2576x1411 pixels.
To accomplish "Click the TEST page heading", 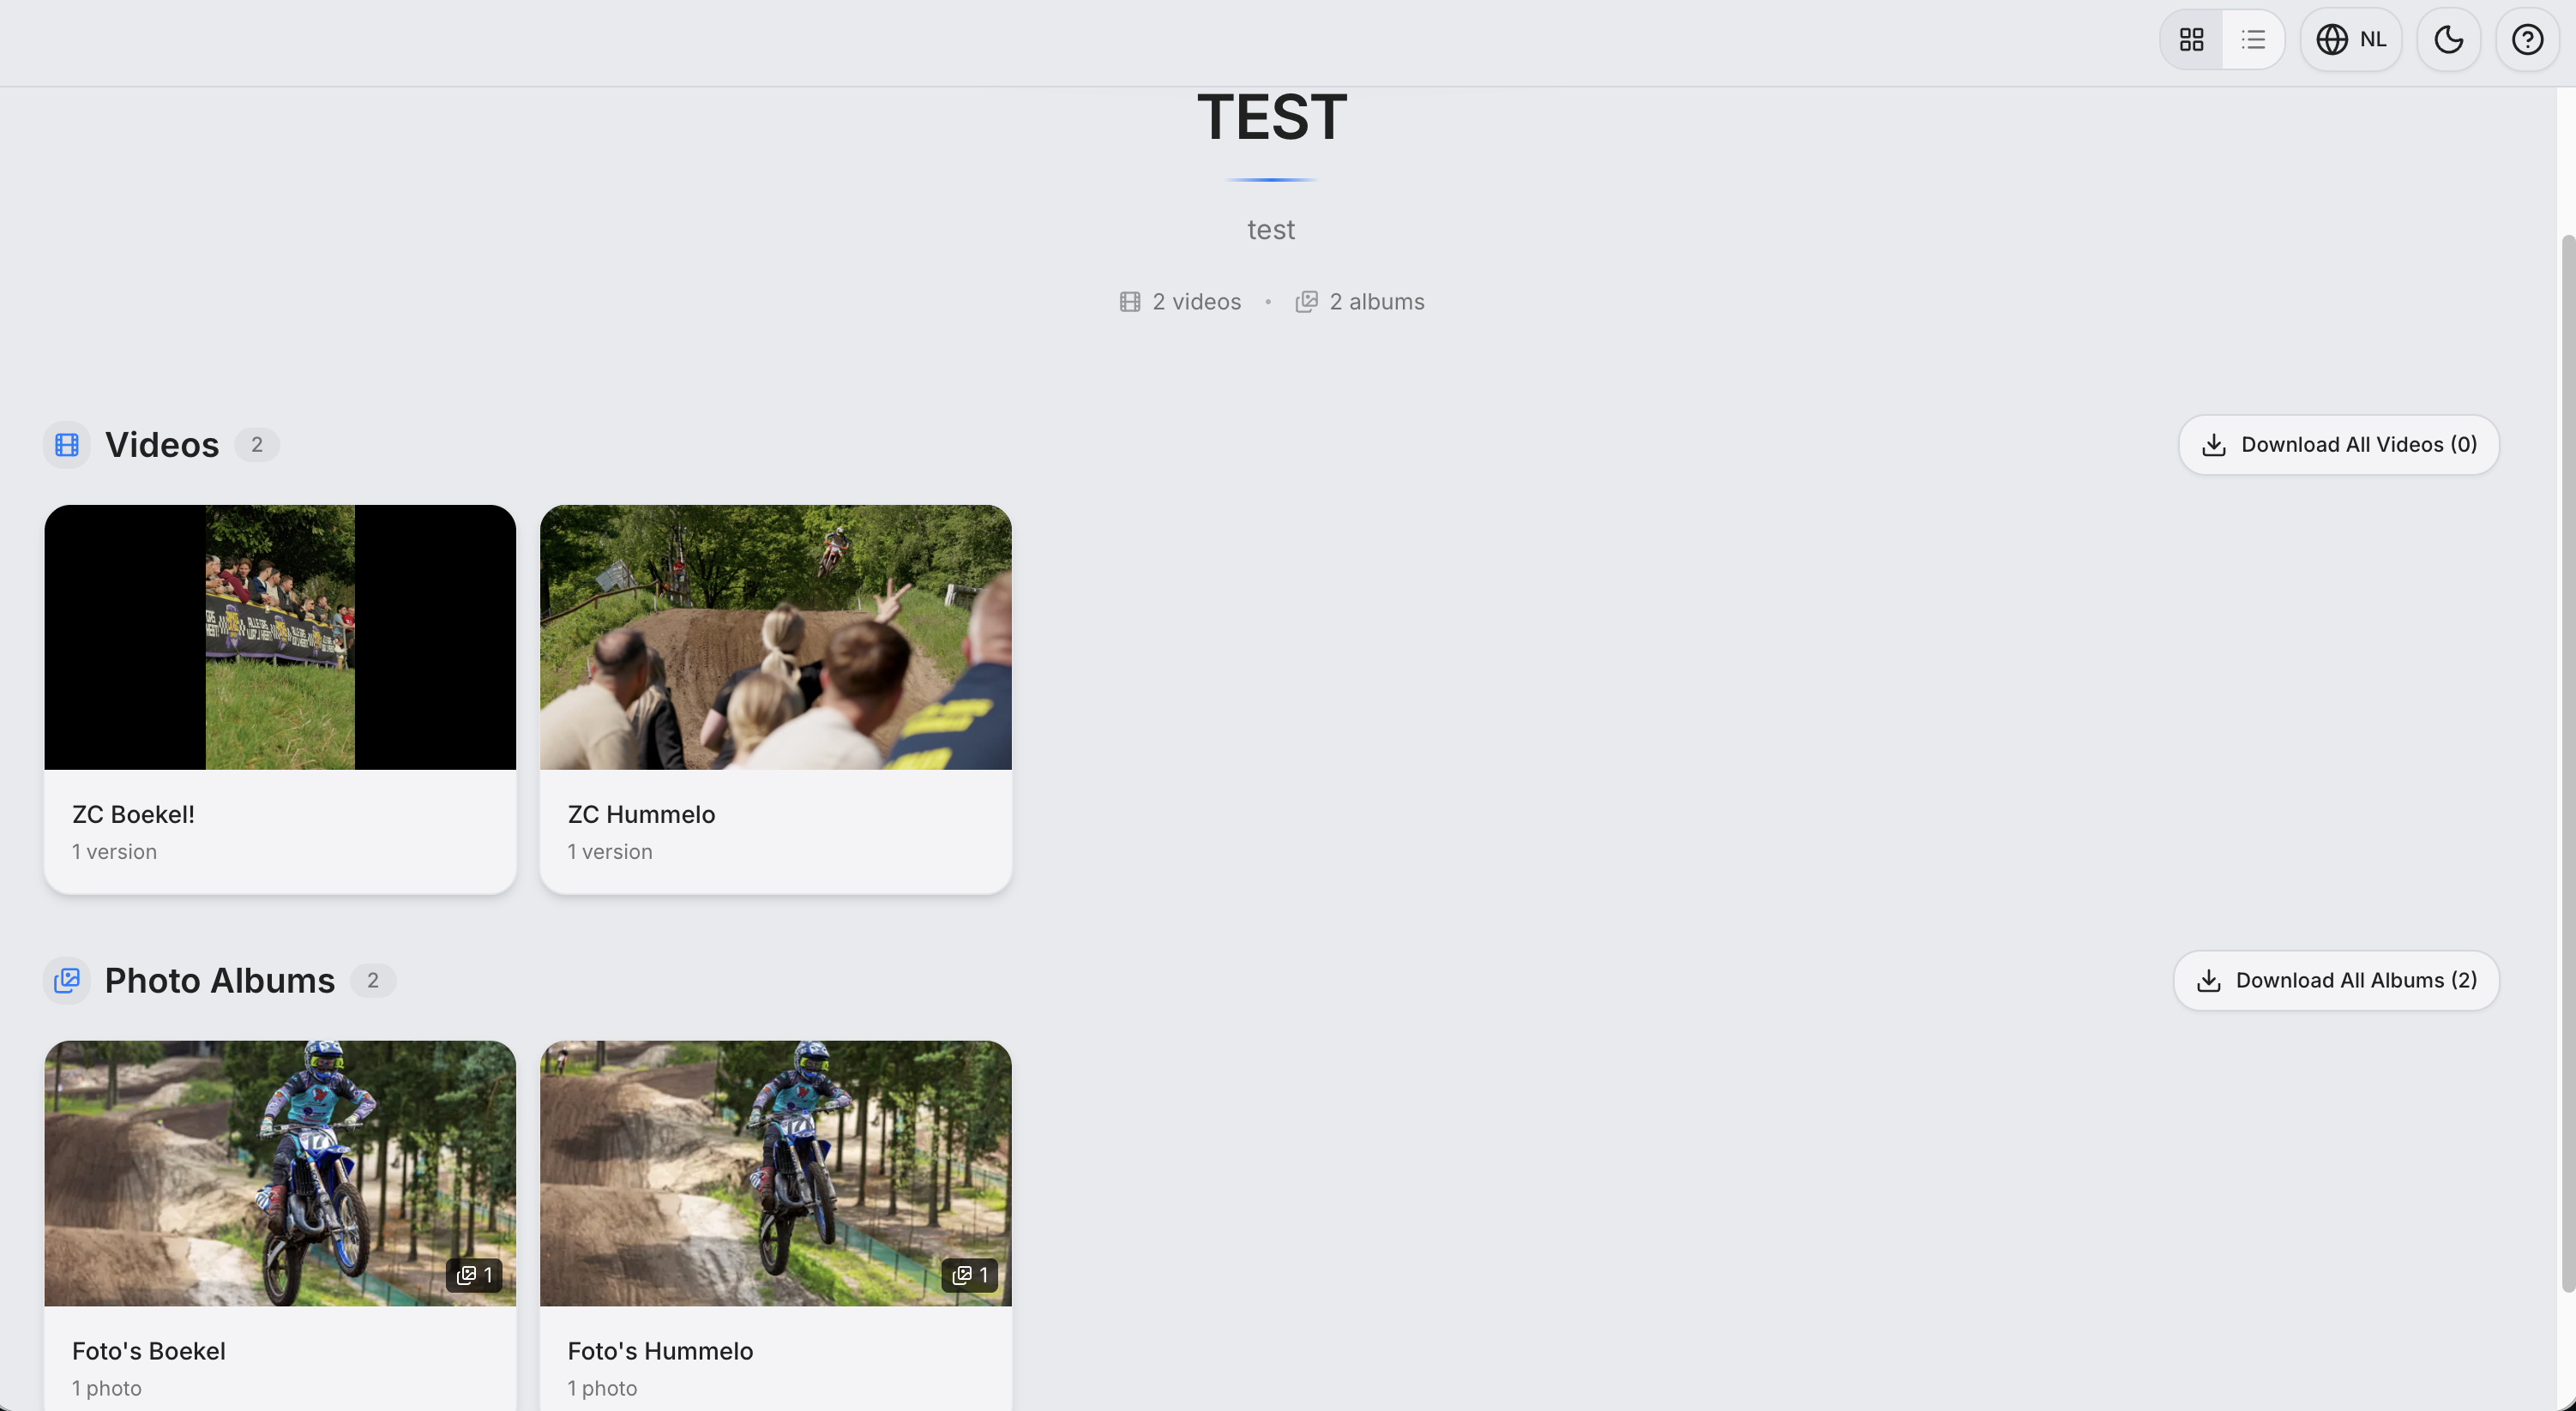I will coord(1272,118).
